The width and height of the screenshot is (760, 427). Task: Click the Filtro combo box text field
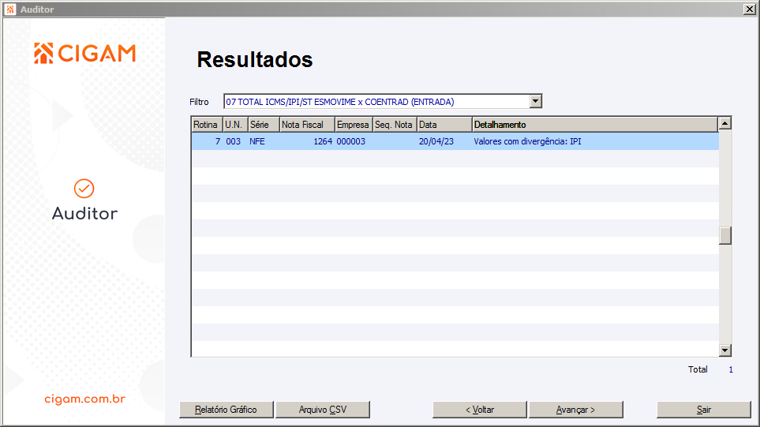(377, 101)
